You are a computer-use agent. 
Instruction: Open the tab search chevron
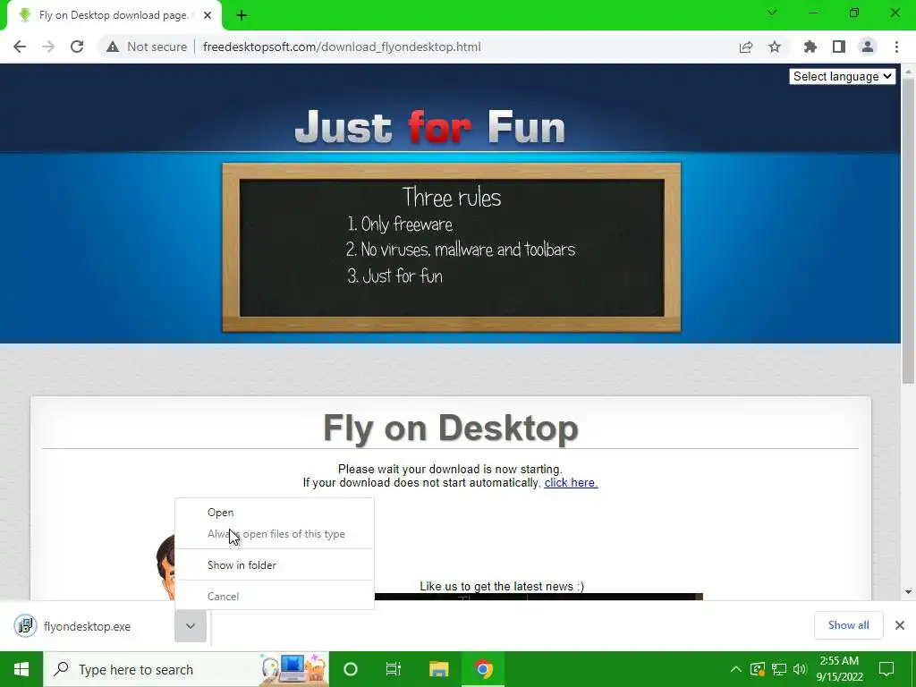[772, 13]
